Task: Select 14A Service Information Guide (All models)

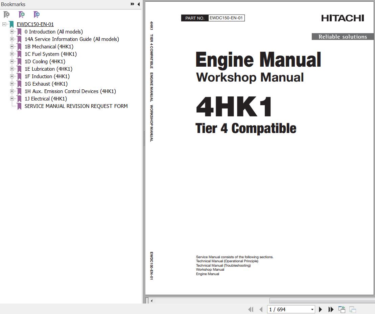Action: [72, 39]
